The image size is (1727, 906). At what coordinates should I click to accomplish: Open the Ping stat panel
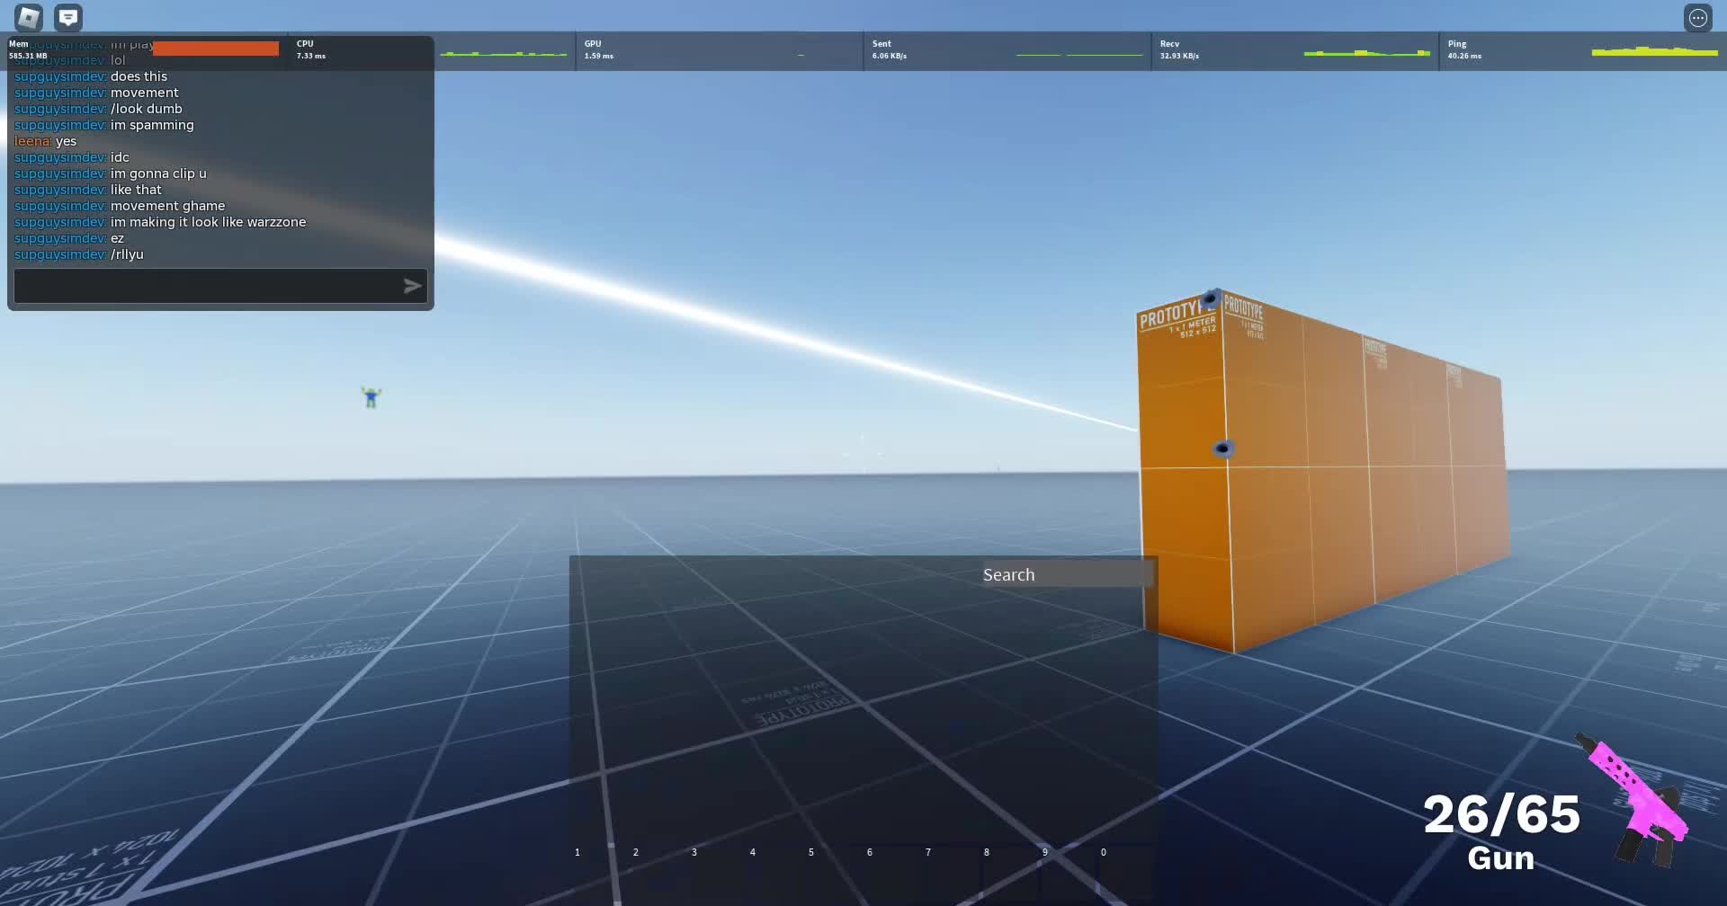(1583, 50)
